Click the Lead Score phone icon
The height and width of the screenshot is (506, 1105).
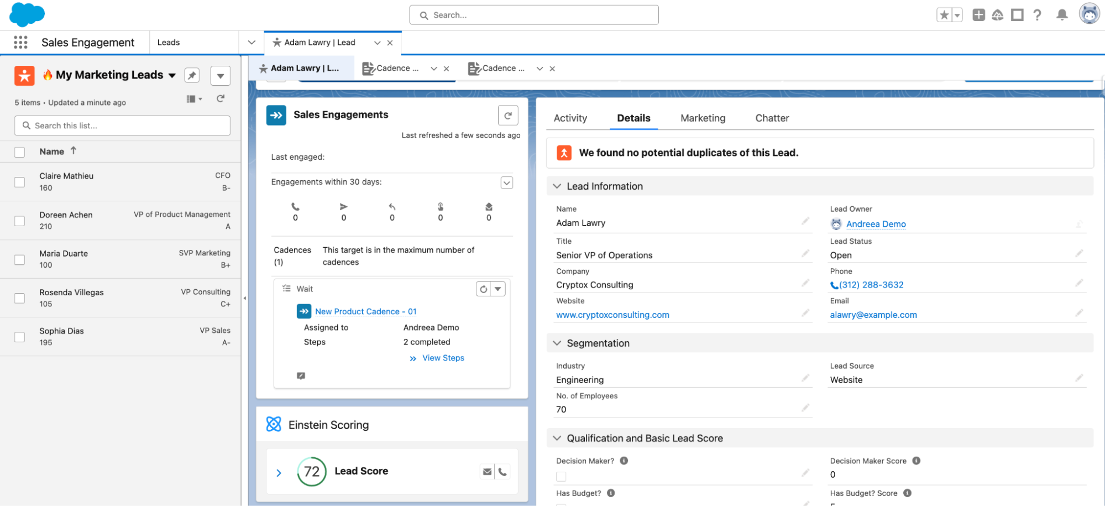502,472
